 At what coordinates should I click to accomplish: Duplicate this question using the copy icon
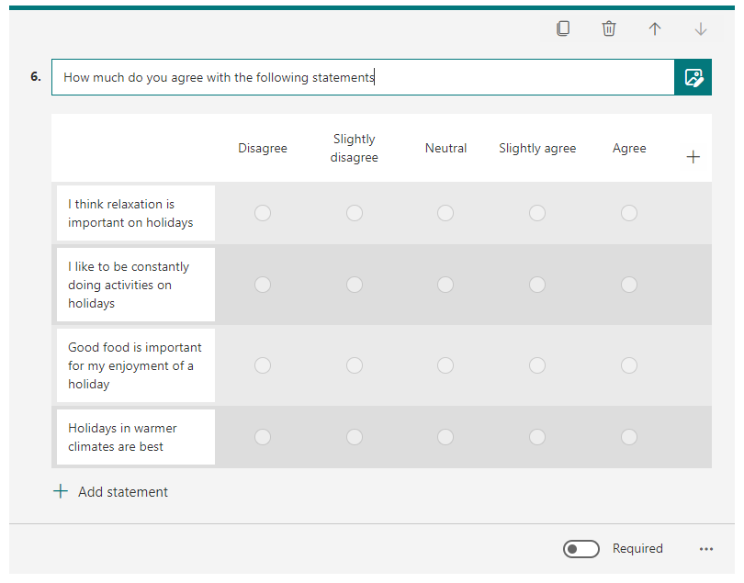pyautogui.click(x=563, y=28)
